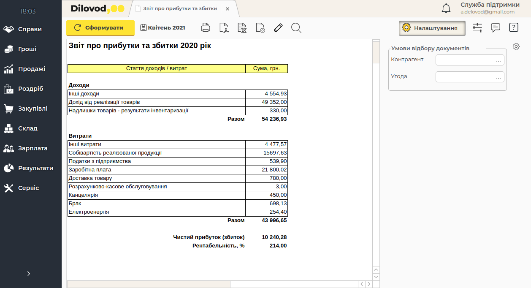Expand the sidebar with the bottom chevron
This screenshot has width=531, height=288.
29,274
